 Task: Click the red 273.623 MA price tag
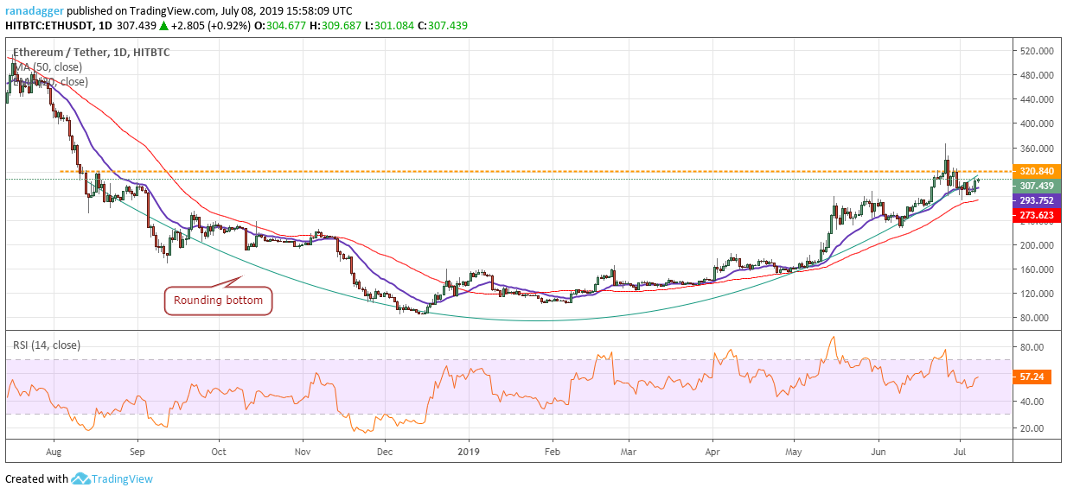pos(1036,215)
